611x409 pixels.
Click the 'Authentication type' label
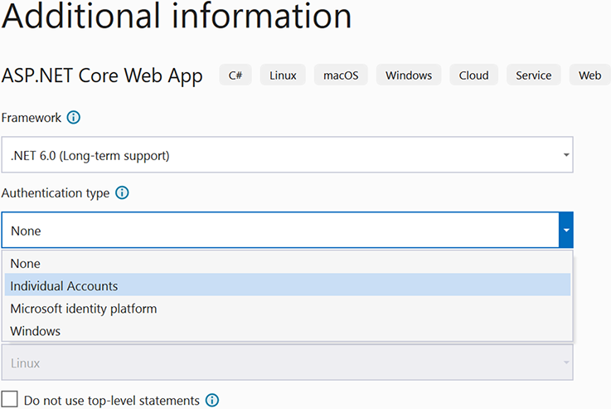coord(56,193)
